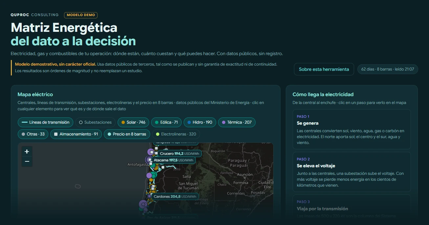The height and width of the screenshot is (225, 429).
Task: Click the Crucero 194,2 USD/MWh price label
Action: 179,153
